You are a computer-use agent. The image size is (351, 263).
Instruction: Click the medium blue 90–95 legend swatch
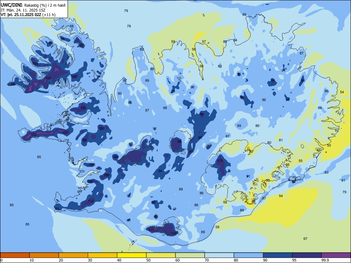pos(278,255)
